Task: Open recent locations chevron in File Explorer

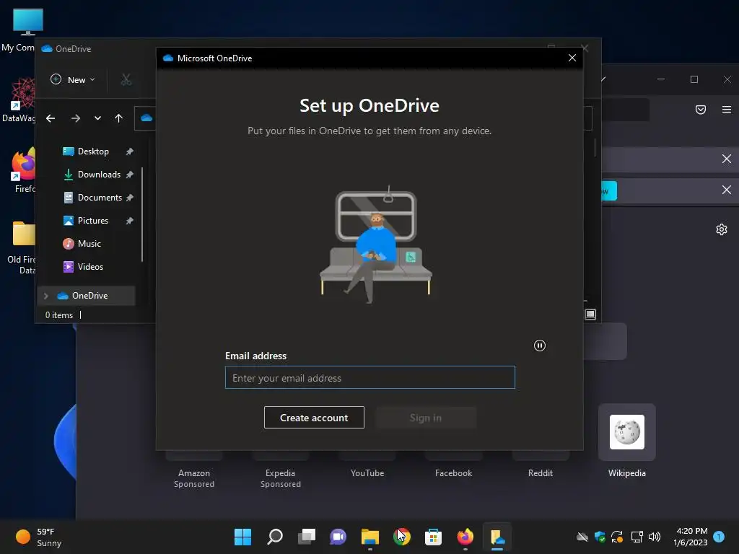Action: click(97, 118)
